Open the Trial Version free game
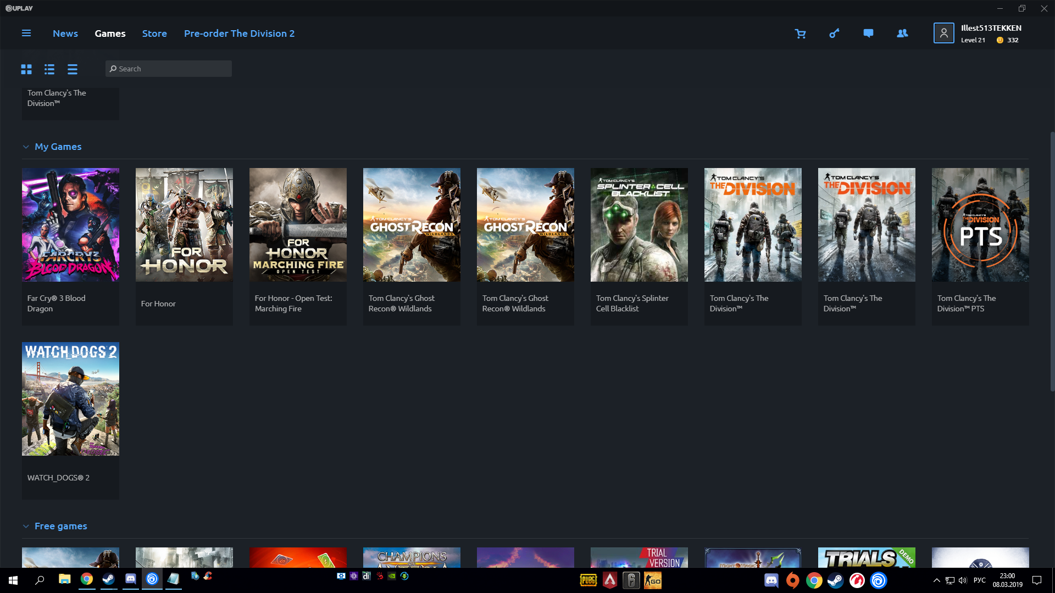Viewport: 1055px width, 593px height. (x=639, y=557)
